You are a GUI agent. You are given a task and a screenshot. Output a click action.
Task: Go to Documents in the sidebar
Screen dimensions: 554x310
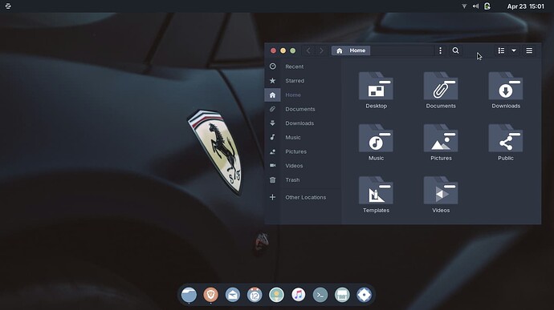303,109
